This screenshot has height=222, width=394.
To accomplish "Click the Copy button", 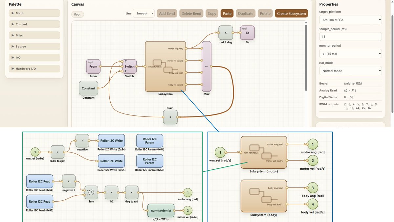I will pos(212,13).
